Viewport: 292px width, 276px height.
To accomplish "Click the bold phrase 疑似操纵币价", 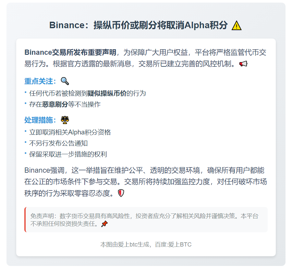I will 107,94.
